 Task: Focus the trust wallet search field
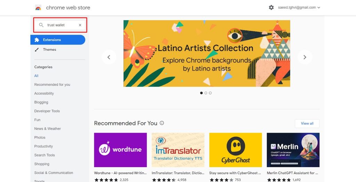60,25
